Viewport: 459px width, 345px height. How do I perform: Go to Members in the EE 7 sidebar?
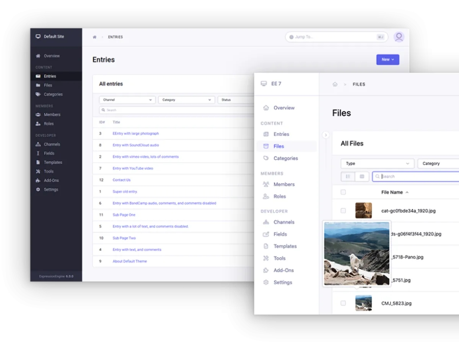285,184
